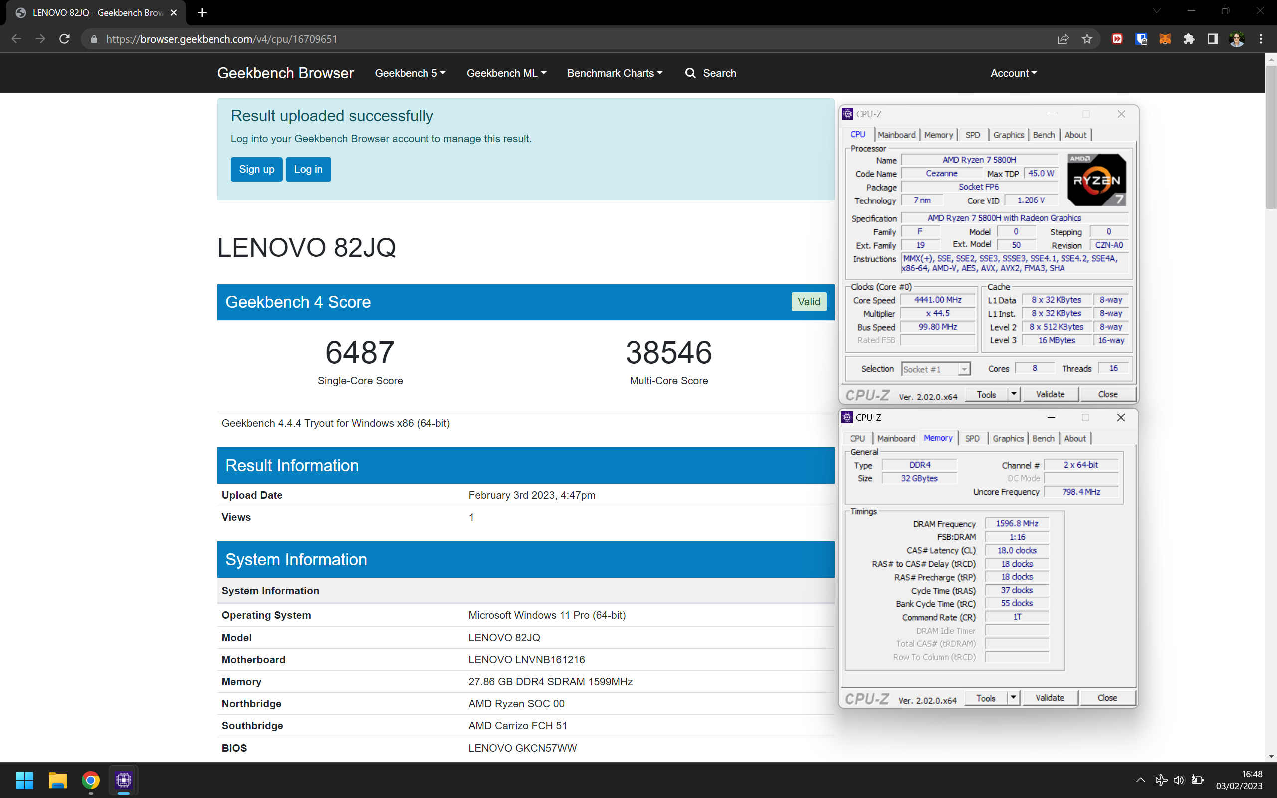Open Graphics tab in lower CPU-Z window
Image resolution: width=1277 pixels, height=798 pixels.
pos(1008,439)
